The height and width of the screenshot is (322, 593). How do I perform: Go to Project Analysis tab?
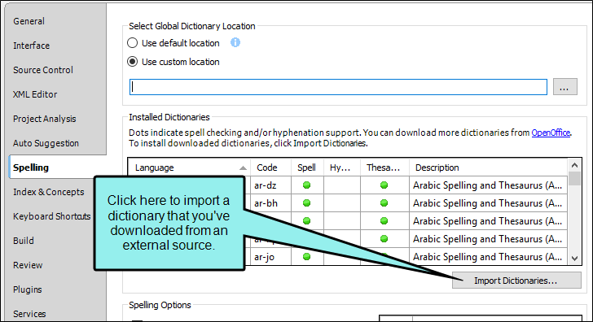pyautogui.click(x=45, y=119)
